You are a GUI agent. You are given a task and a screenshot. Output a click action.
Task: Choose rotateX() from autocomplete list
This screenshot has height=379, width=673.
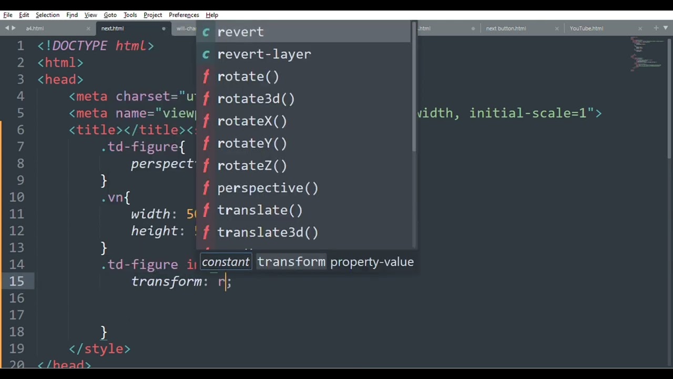(x=303, y=121)
